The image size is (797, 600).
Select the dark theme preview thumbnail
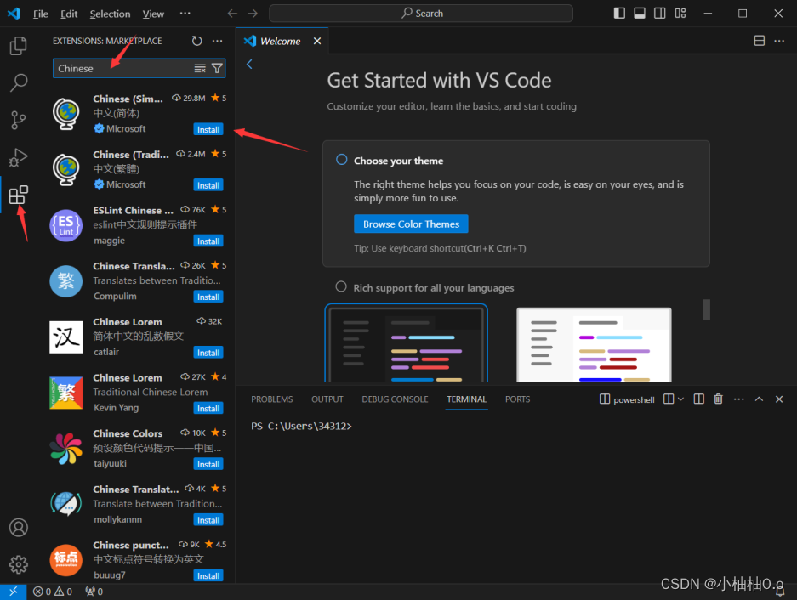[x=406, y=343]
